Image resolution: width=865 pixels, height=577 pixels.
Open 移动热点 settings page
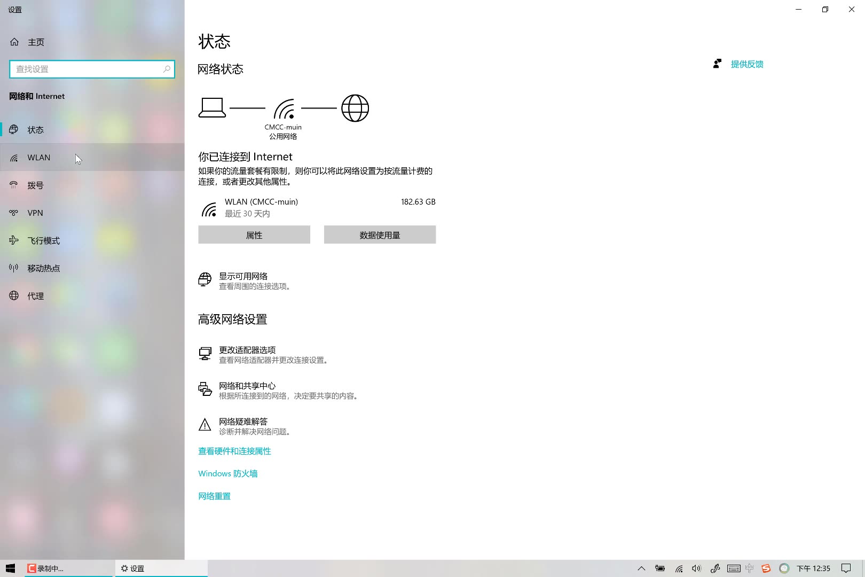pyautogui.click(x=92, y=268)
